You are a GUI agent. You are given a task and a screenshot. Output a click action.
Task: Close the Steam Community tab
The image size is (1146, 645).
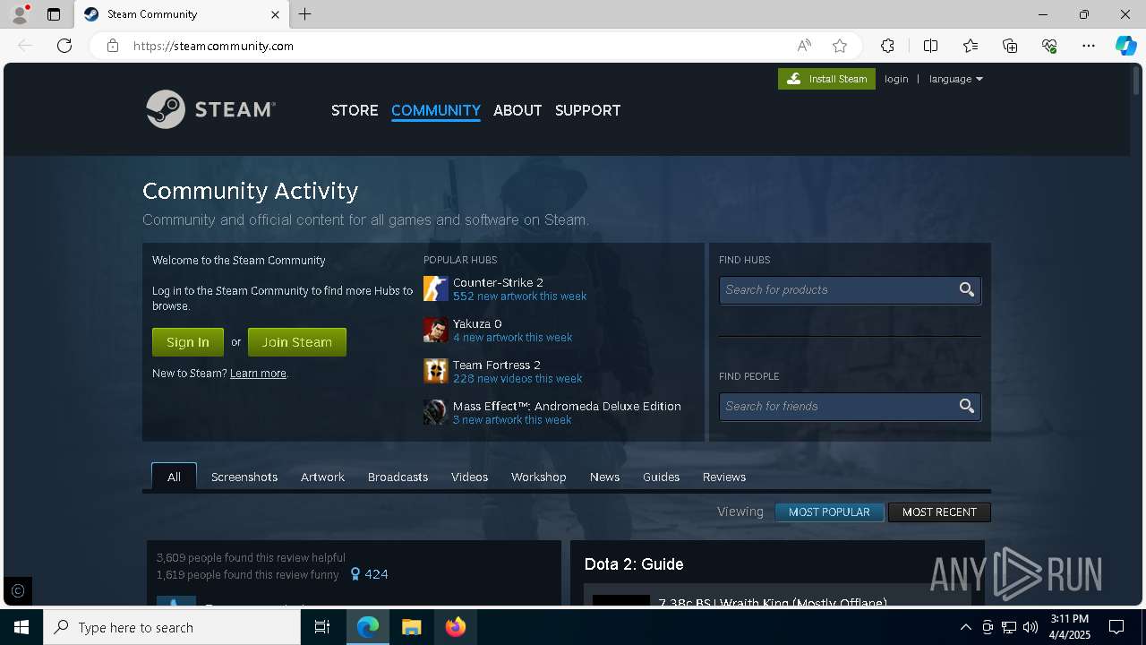[x=275, y=14]
